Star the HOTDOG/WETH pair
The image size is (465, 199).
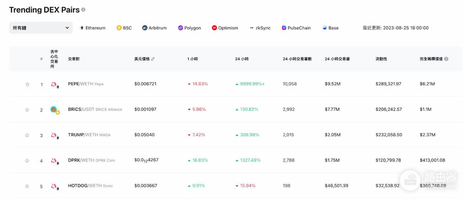pyautogui.click(x=27, y=186)
